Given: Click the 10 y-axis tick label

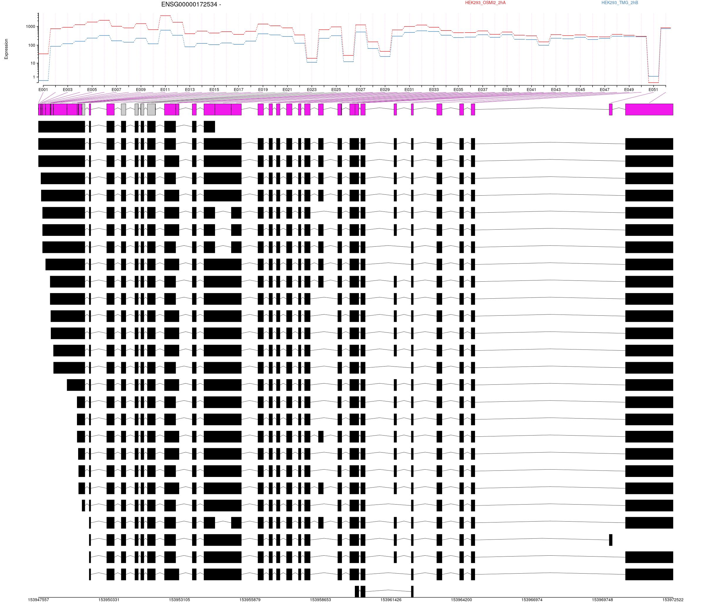Looking at the screenshot, I should pyautogui.click(x=33, y=63).
